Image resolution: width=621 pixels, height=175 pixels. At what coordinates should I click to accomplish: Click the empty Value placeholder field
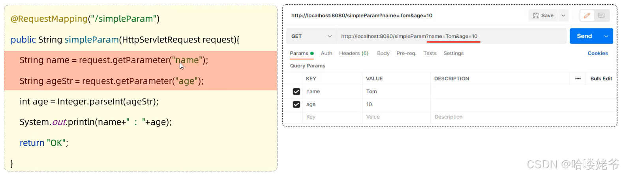(x=396, y=117)
